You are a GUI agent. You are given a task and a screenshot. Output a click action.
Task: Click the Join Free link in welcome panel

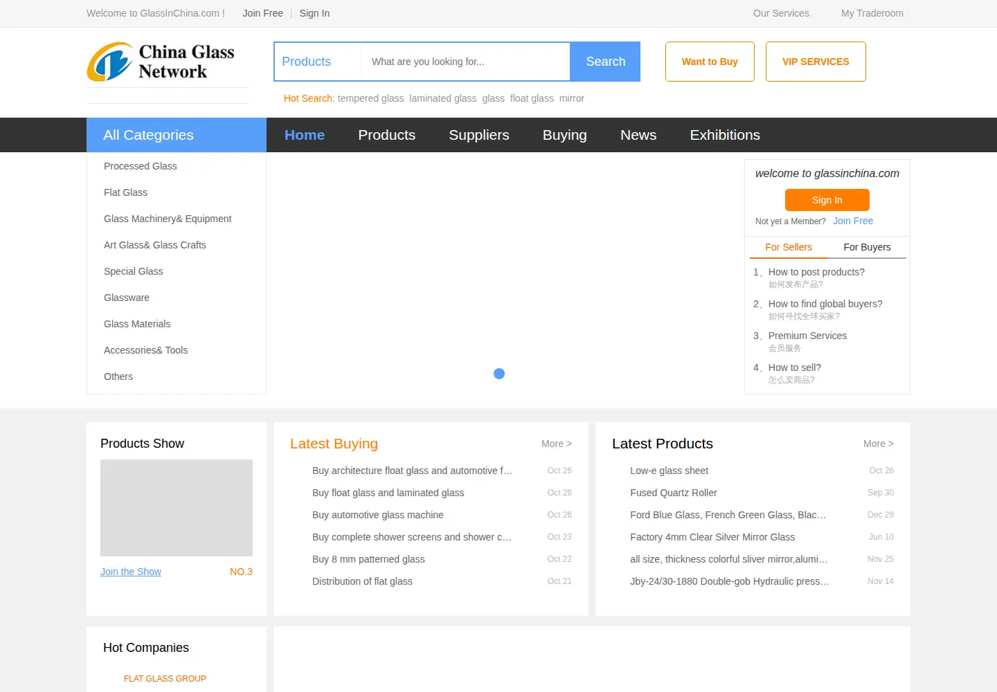pyautogui.click(x=853, y=221)
